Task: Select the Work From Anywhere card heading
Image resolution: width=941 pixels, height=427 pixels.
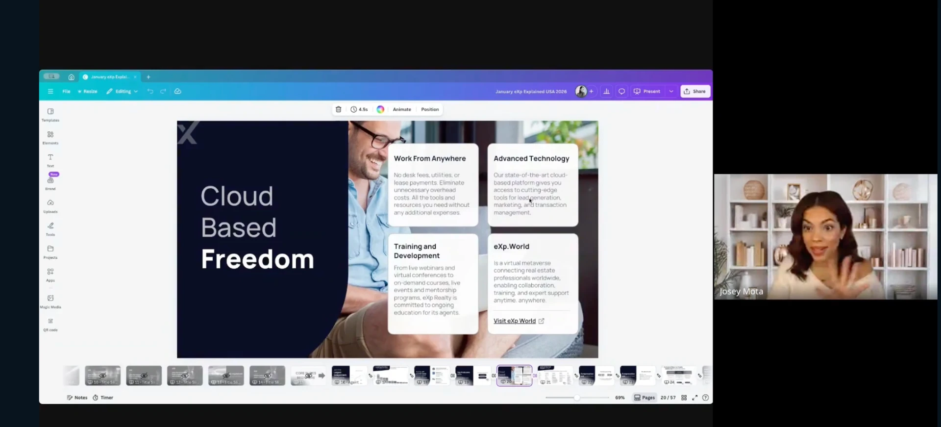Action: [x=430, y=158]
